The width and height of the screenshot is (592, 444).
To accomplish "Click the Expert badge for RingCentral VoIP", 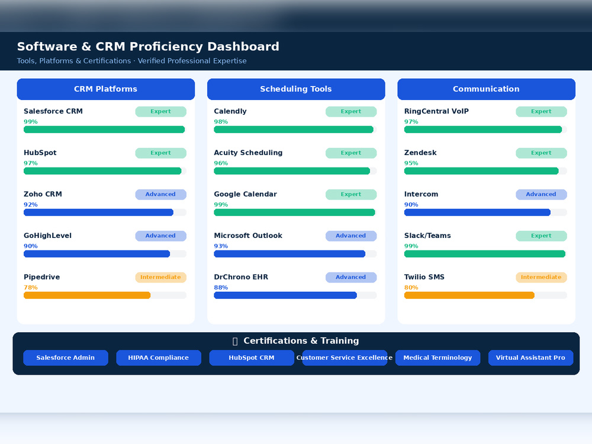I will tap(542, 111).
